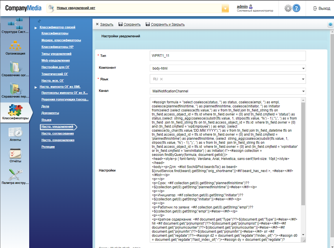Click the Сохранить floppy disk icon
This screenshot has width=334, height=248.
pyautogui.click(x=120, y=24)
